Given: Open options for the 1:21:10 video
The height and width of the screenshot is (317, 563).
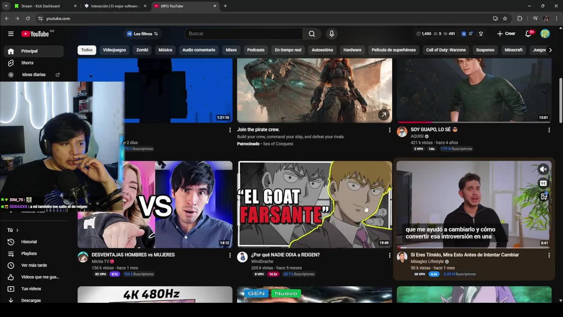Looking at the screenshot, I should coord(230,130).
